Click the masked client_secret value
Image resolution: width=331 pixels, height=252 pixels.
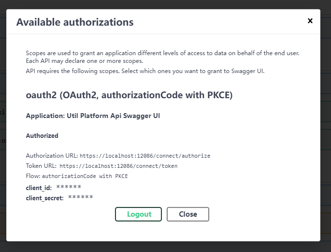coord(80,197)
